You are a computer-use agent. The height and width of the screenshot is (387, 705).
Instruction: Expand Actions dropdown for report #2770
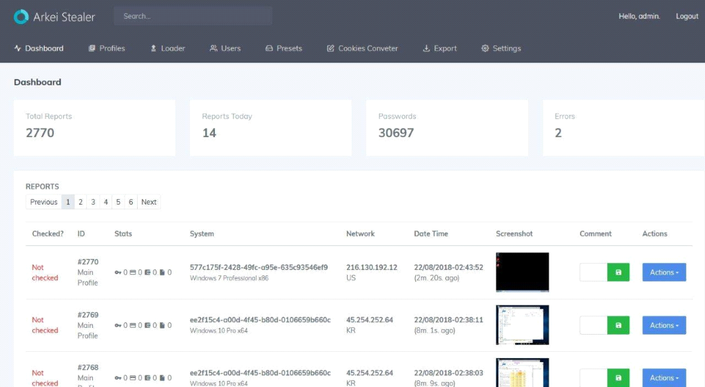[x=664, y=272]
